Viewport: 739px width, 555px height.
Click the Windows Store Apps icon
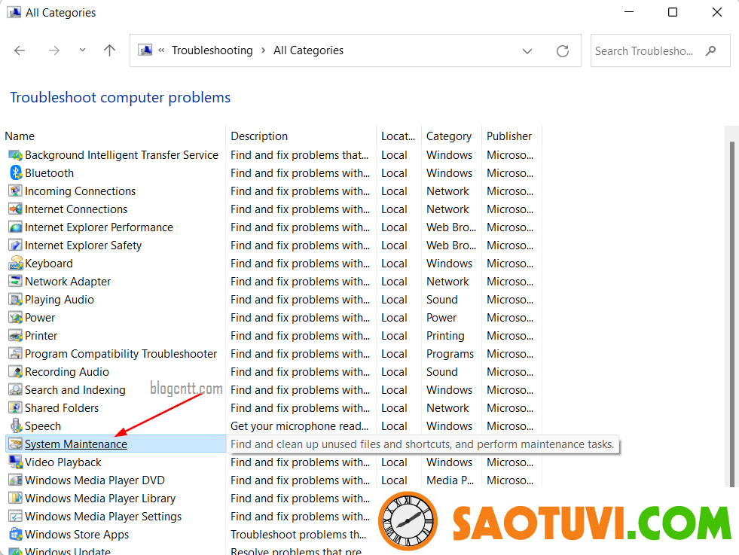[16, 534]
